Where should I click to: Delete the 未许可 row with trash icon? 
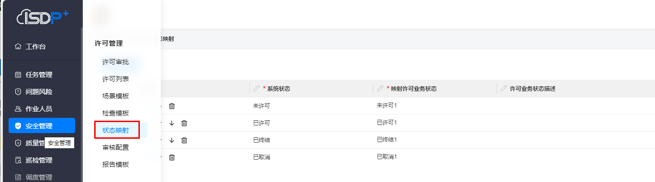pyautogui.click(x=172, y=106)
